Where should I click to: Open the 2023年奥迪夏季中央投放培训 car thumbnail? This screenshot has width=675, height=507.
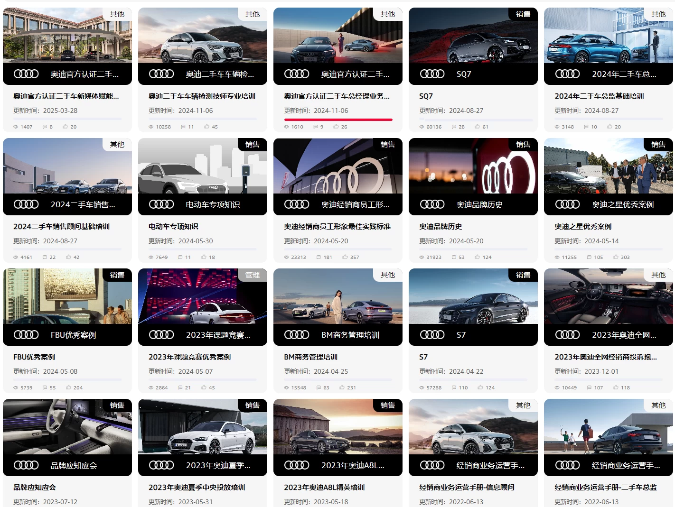(x=202, y=427)
